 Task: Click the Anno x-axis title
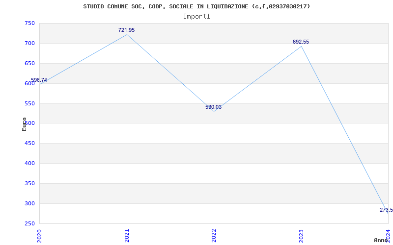click(x=381, y=240)
